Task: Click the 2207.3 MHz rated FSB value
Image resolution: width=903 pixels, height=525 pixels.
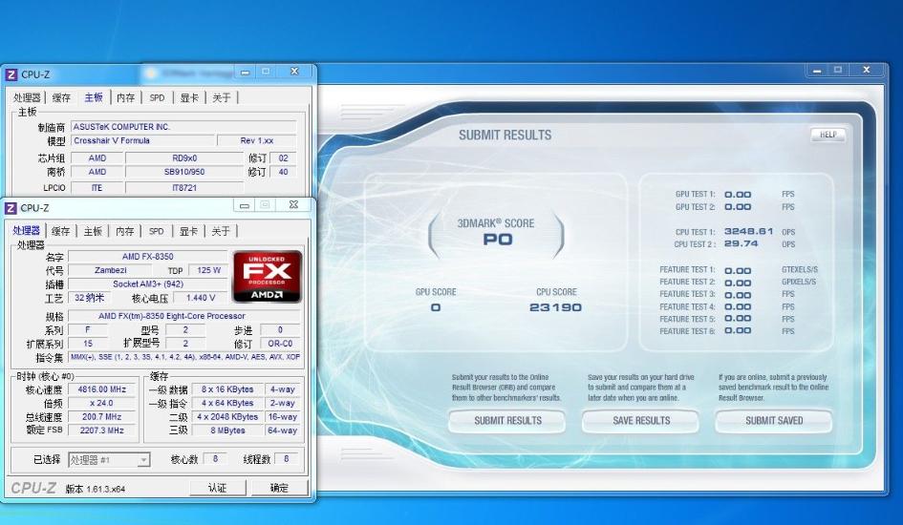Action: tap(102, 430)
